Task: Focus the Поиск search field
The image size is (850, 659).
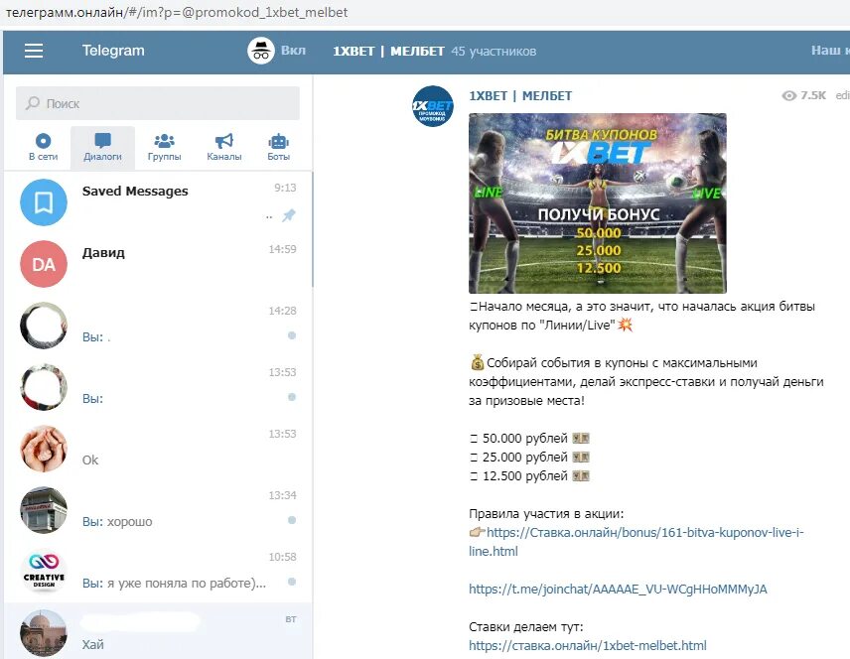Action: (158, 103)
